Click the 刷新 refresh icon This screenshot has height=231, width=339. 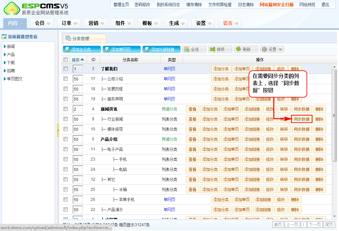[x=239, y=49]
